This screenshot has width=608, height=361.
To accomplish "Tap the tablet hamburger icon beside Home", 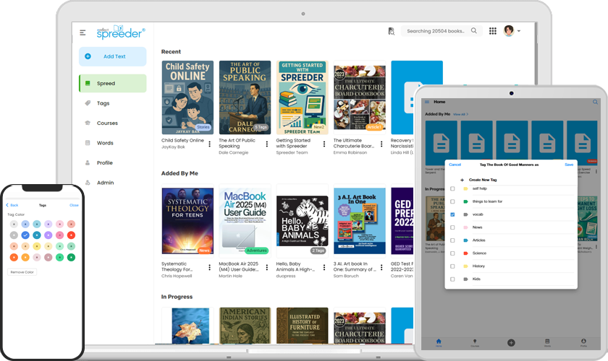I will (427, 102).
